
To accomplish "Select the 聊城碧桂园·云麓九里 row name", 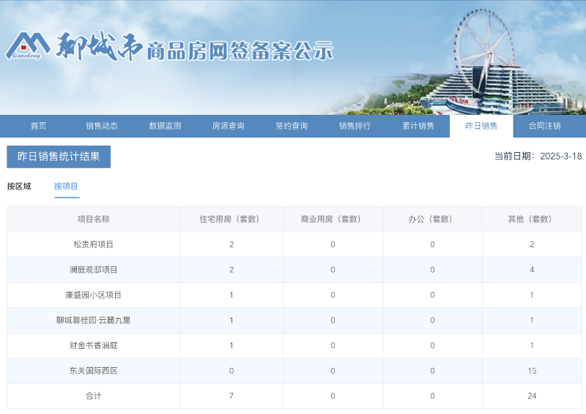I will point(94,320).
